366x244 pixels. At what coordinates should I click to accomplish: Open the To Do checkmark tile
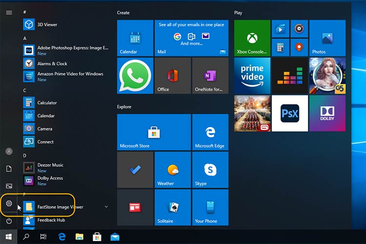[x=135, y=170]
